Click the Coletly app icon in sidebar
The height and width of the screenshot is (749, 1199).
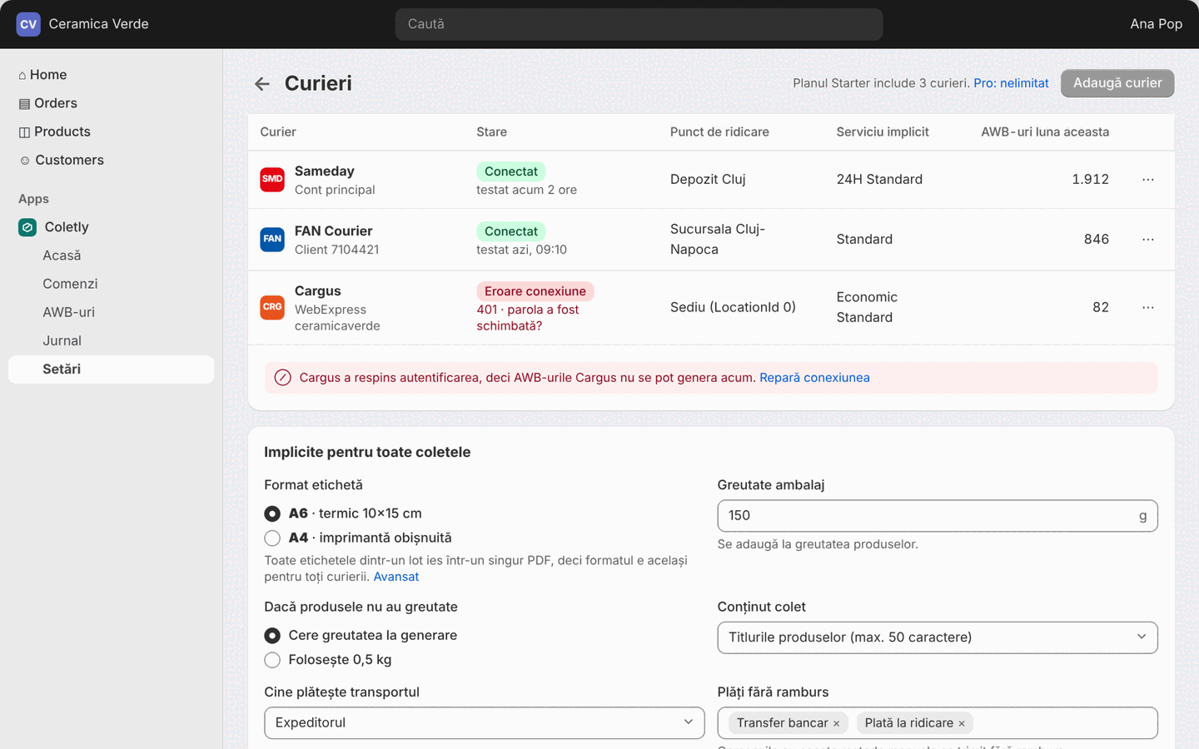point(27,227)
